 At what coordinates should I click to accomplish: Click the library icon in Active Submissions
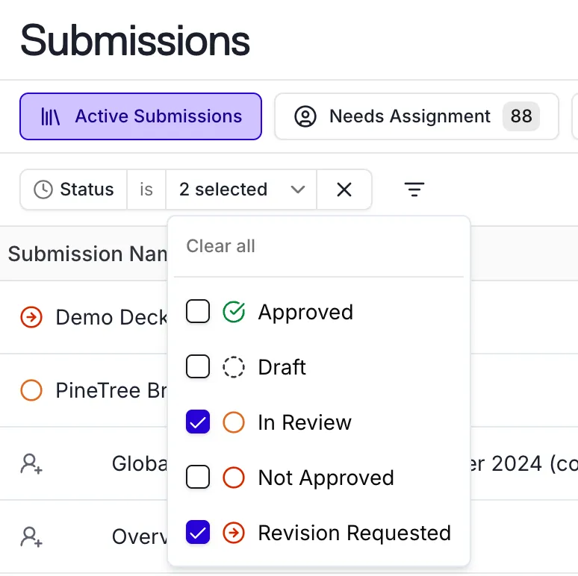[x=50, y=116]
